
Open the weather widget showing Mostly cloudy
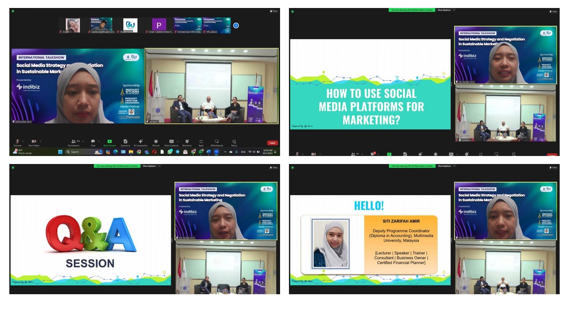[22, 152]
